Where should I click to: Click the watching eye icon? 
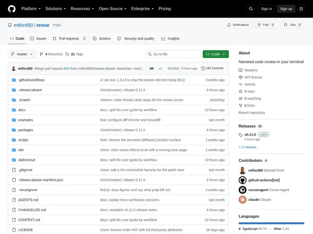click(241, 98)
